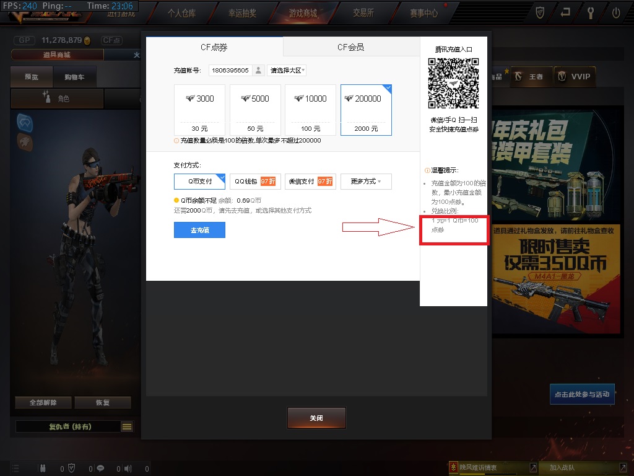Open the 请选择大区 server dropdown
This screenshot has height=476, width=634.
coord(286,71)
